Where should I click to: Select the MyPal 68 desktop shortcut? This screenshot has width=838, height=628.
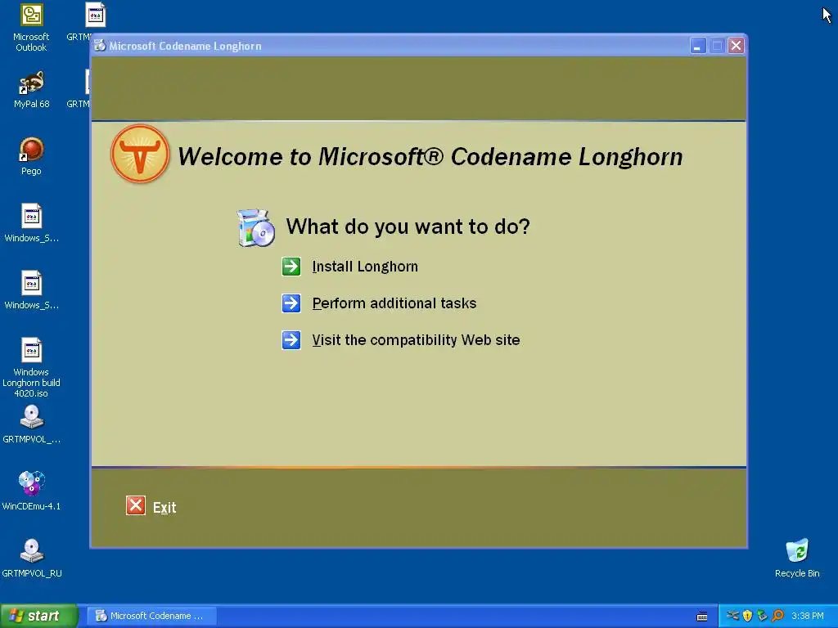coord(32,90)
